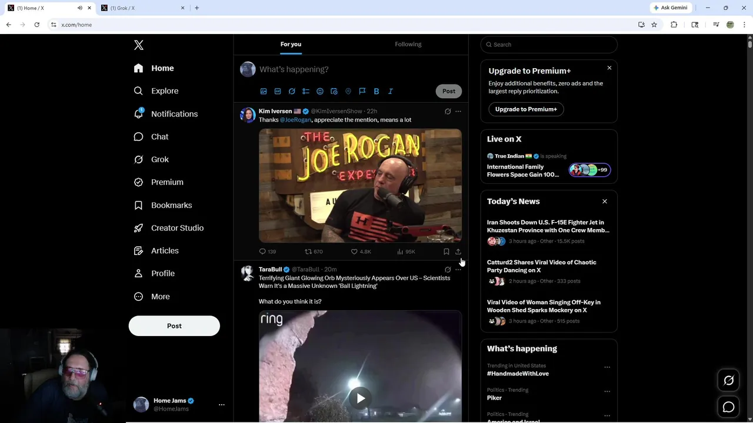
Task: Open Home Jams account options menu
Action: (x=222, y=405)
